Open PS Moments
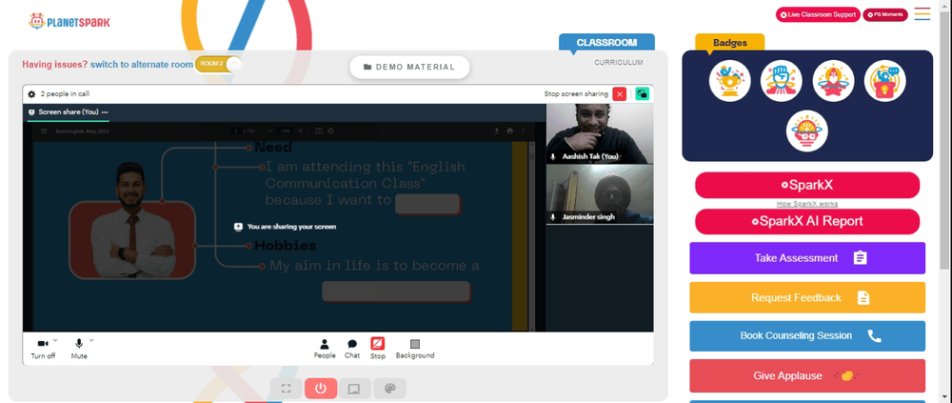Screen dimensions: 952x403 click(885, 14)
